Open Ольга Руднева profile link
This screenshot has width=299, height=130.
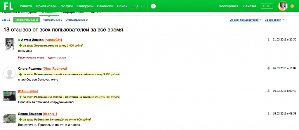(x=30, y=68)
